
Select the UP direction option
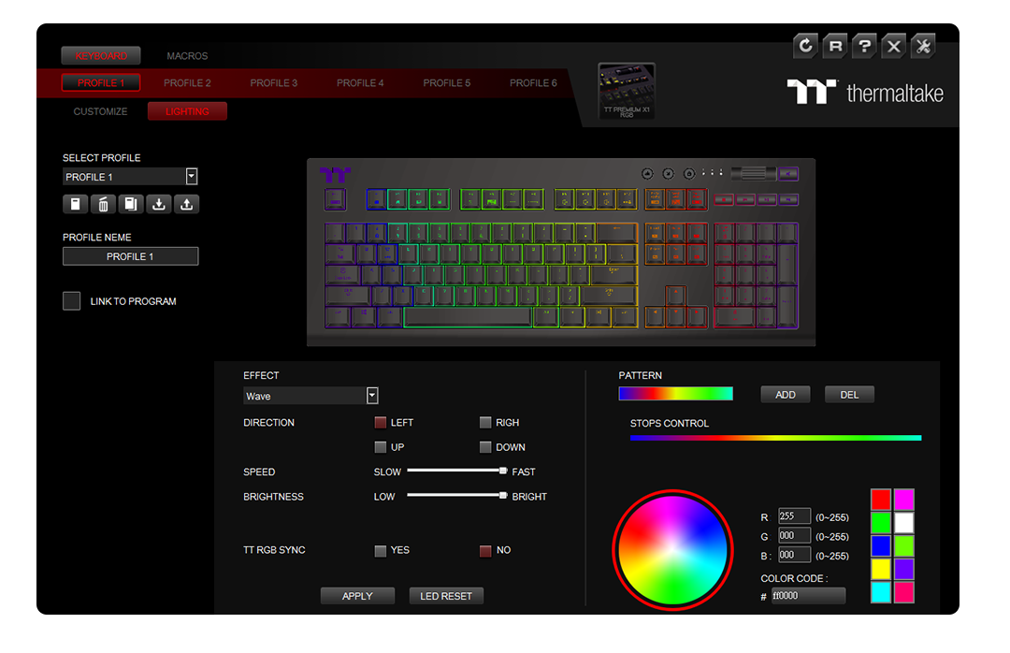click(x=381, y=447)
